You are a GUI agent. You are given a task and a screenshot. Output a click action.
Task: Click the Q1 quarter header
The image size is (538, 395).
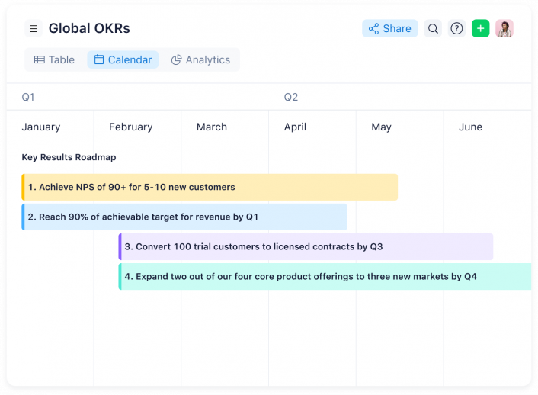pyautogui.click(x=27, y=97)
